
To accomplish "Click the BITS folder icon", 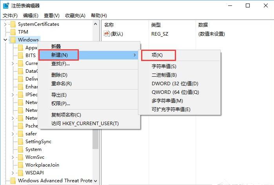I will pyautogui.click(x=21, y=56).
